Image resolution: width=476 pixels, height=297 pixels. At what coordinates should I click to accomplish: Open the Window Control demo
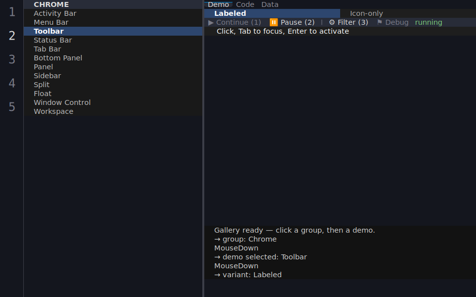pyautogui.click(x=113, y=102)
